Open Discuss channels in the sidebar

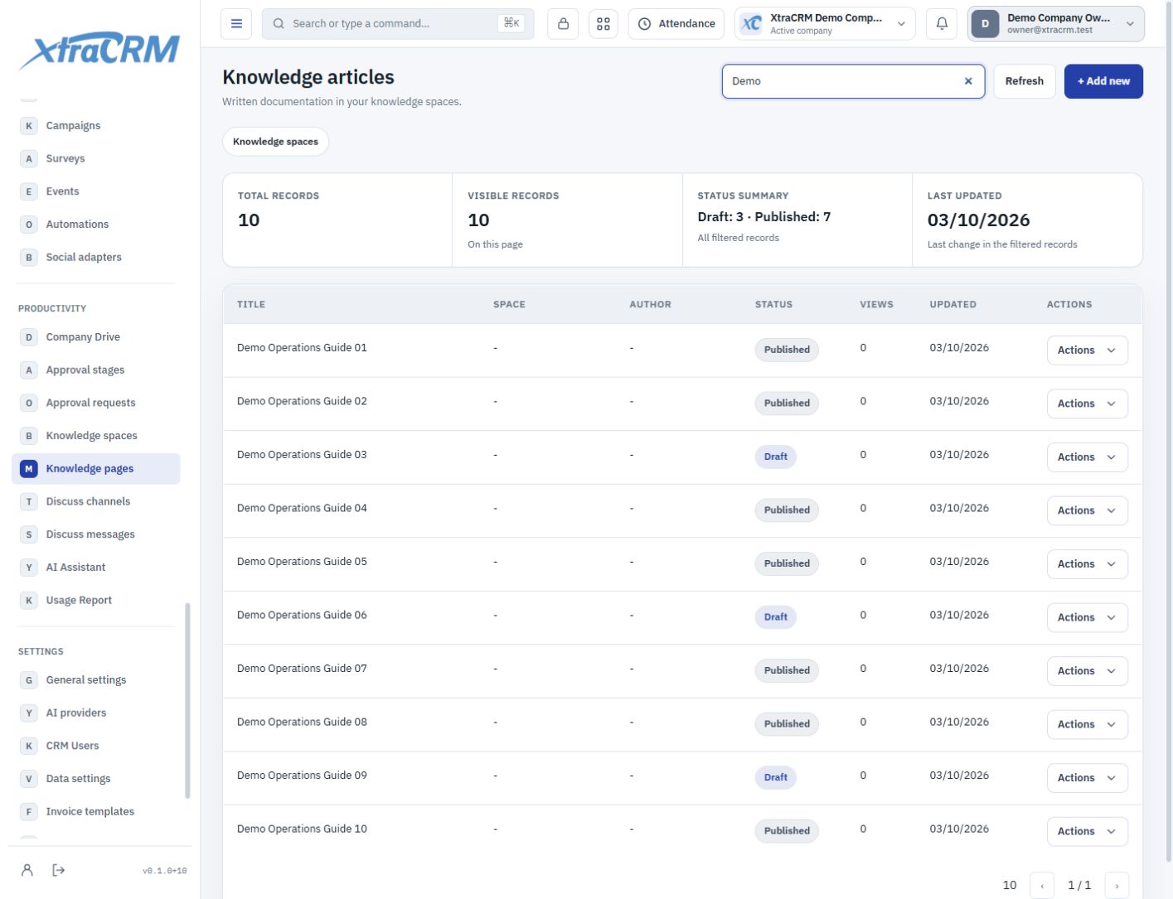tap(96, 501)
